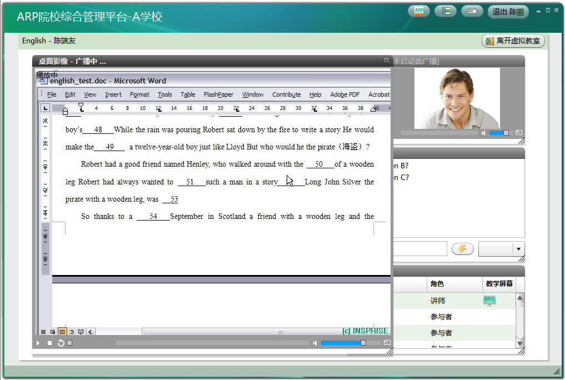The width and height of the screenshot is (565, 380).
Task: Sort participants by 角色 column header
Action: tap(454, 284)
